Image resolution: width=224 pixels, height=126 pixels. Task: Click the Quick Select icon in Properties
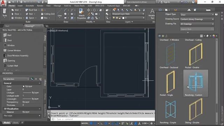[41, 79]
